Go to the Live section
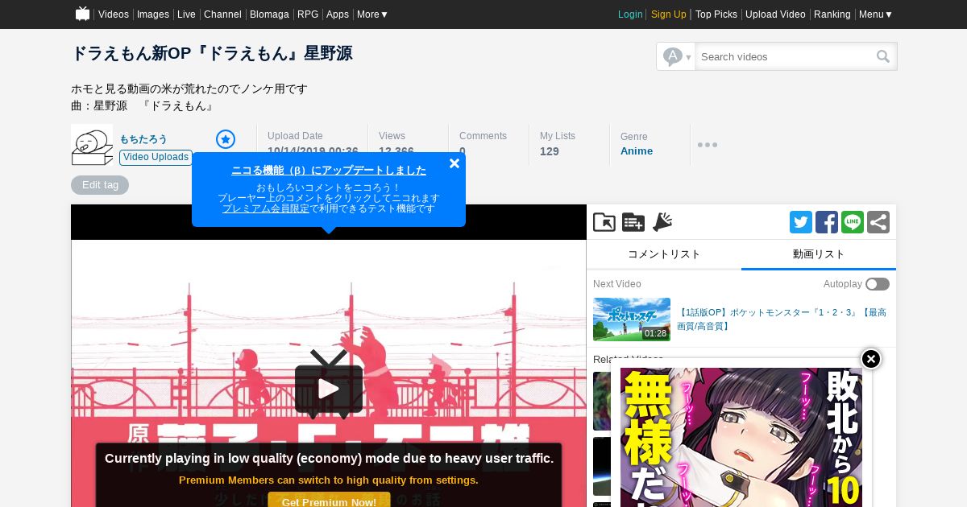This screenshot has height=507, width=967. tap(186, 14)
